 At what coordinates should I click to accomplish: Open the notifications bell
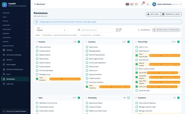[x=142, y=4]
